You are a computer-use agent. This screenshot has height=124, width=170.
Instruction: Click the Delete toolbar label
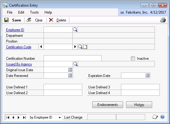61,20
